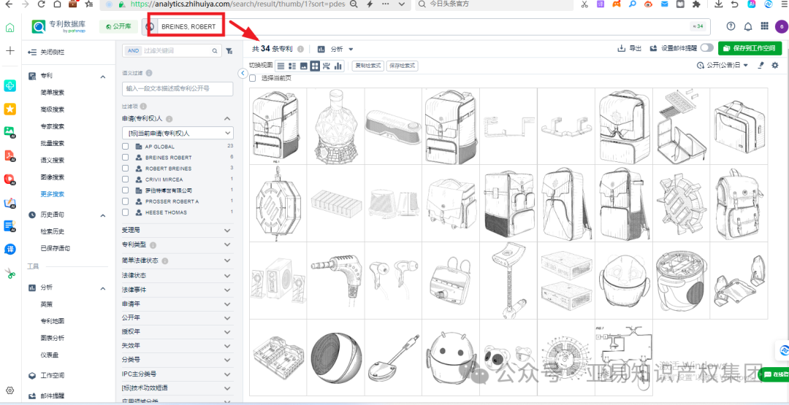Check the HEESE THOMAS checkbox
The width and height of the screenshot is (789, 405).
pos(126,212)
